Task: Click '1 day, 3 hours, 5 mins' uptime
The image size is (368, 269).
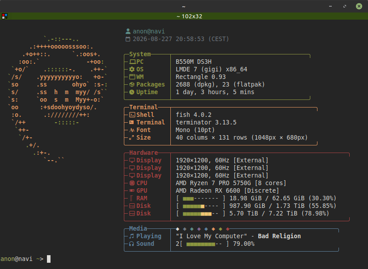Action: coord(215,92)
